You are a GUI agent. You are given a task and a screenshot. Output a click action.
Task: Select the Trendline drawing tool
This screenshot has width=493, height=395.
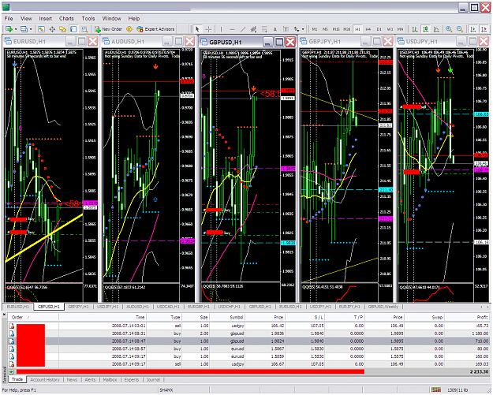[x=243, y=29]
